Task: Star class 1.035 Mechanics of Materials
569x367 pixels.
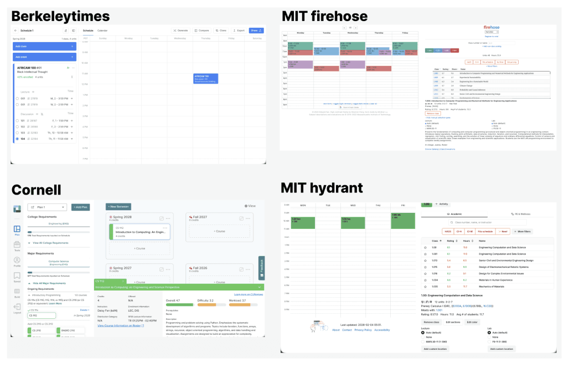Action: coord(425,287)
